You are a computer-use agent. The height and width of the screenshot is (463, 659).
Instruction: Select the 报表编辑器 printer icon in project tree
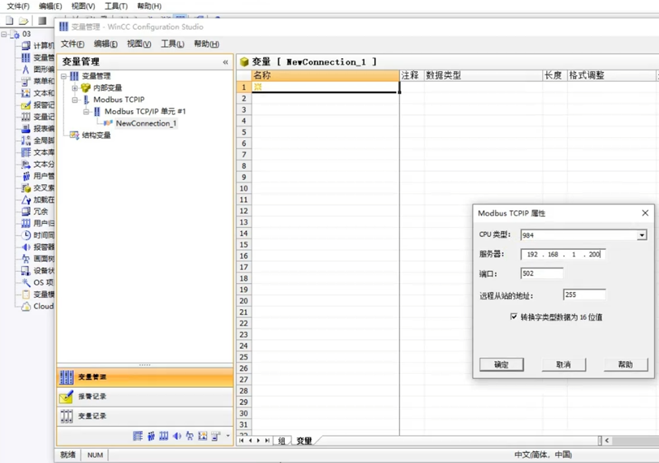pos(26,128)
